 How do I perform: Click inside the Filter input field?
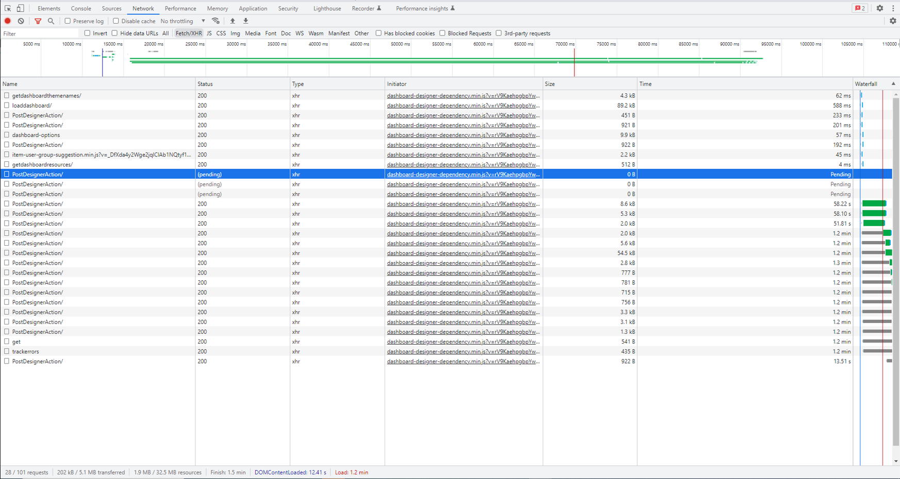point(36,33)
